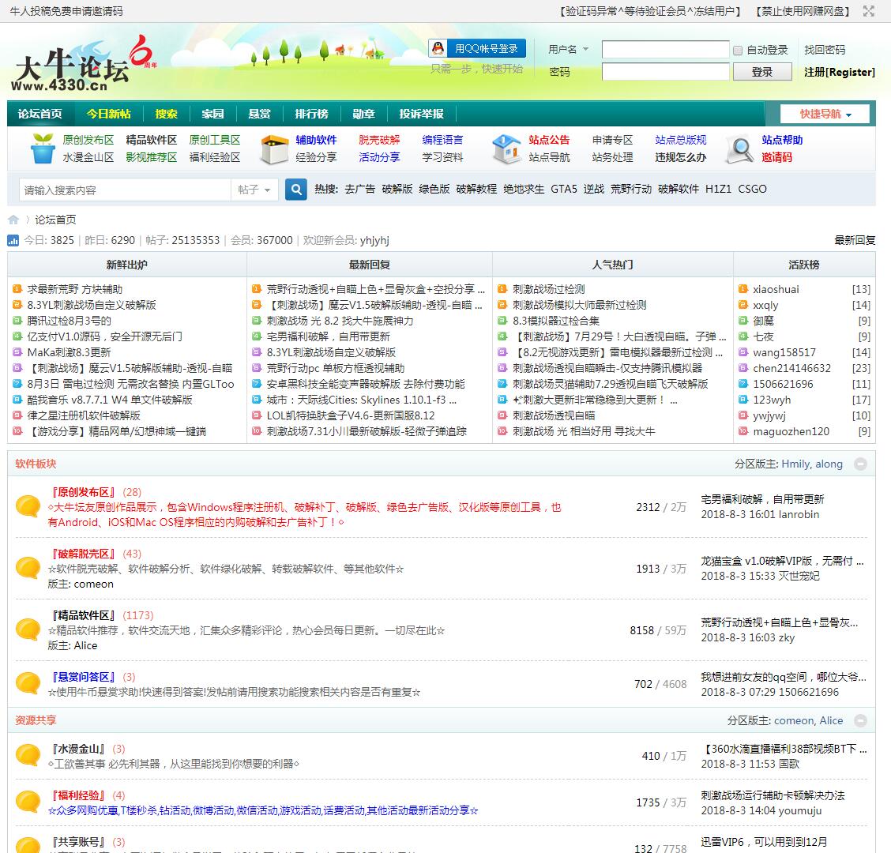The width and height of the screenshot is (891, 853).
Task: Open the 帖子 search type dropdown
Action: click(254, 190)
